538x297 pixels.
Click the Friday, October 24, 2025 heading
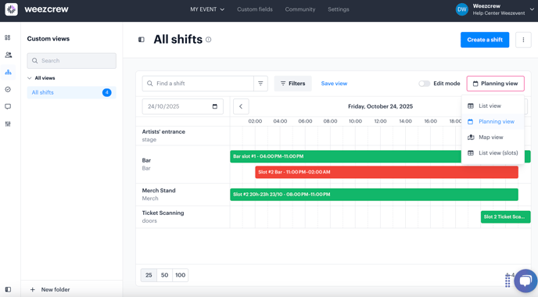pos(380,106)
